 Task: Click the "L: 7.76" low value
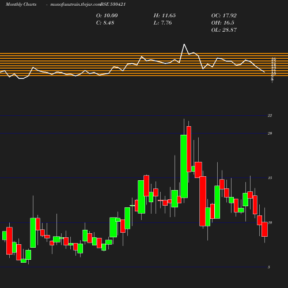pos(162,23)
